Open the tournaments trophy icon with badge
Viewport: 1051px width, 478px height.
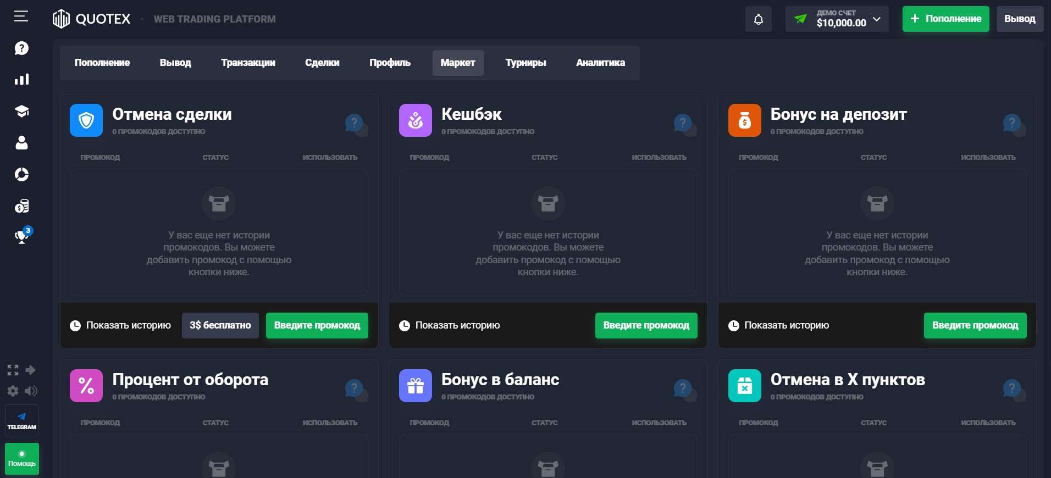(x=22, y=236)
